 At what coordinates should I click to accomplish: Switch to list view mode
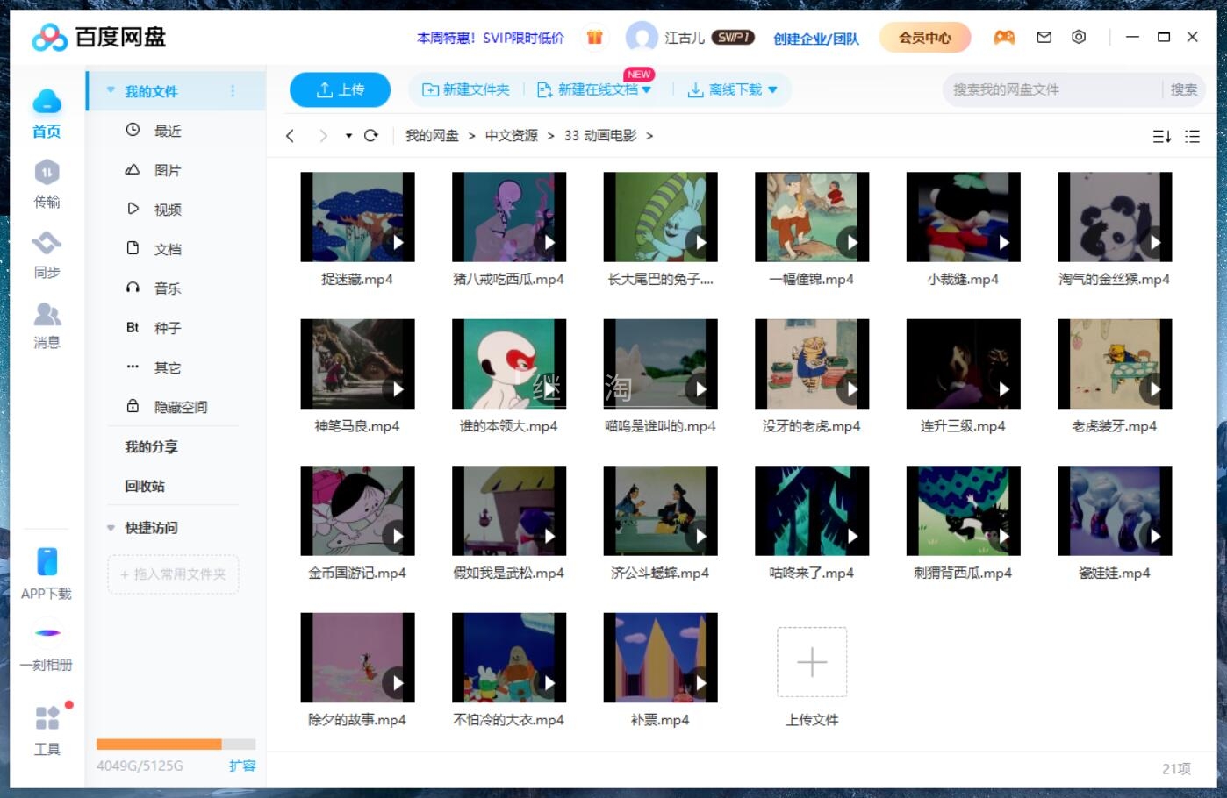click(x=1192, y=136)
